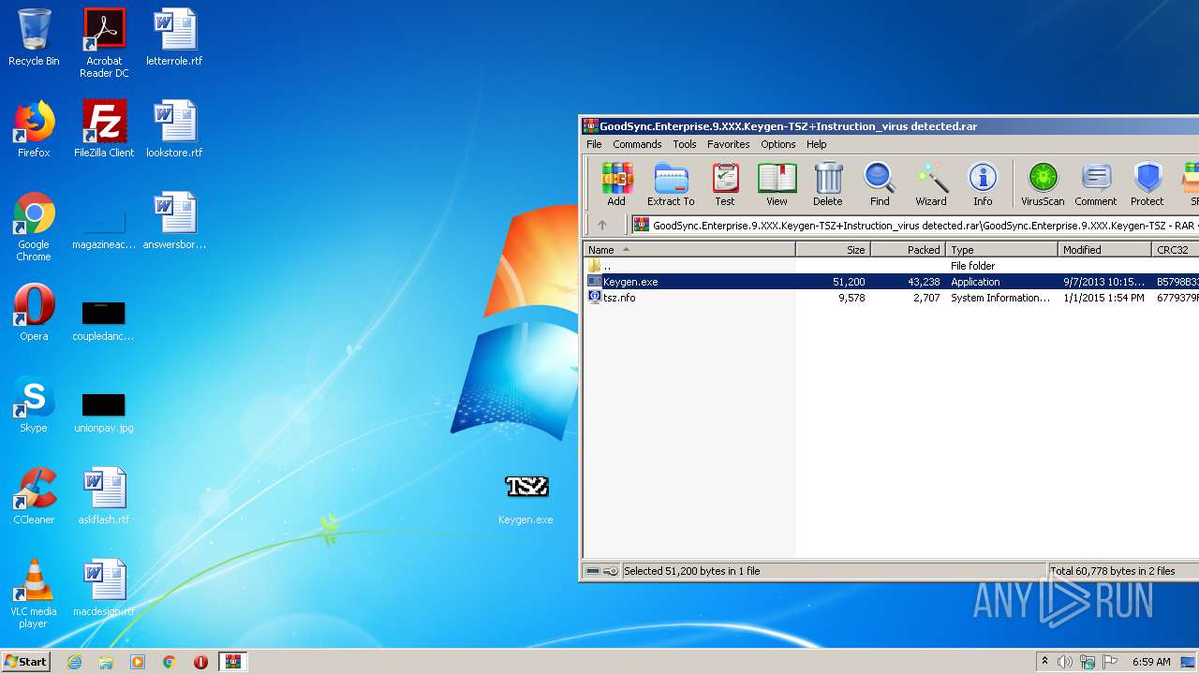Start VirusScan on archive
Screen dimensions: 1199x674
tap(1043, 183)
